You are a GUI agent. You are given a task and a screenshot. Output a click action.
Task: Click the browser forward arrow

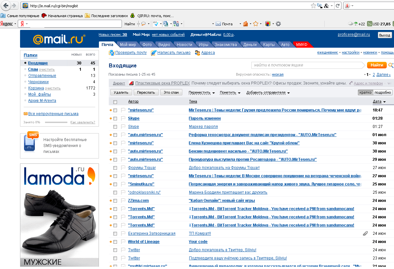click(14, 6)
